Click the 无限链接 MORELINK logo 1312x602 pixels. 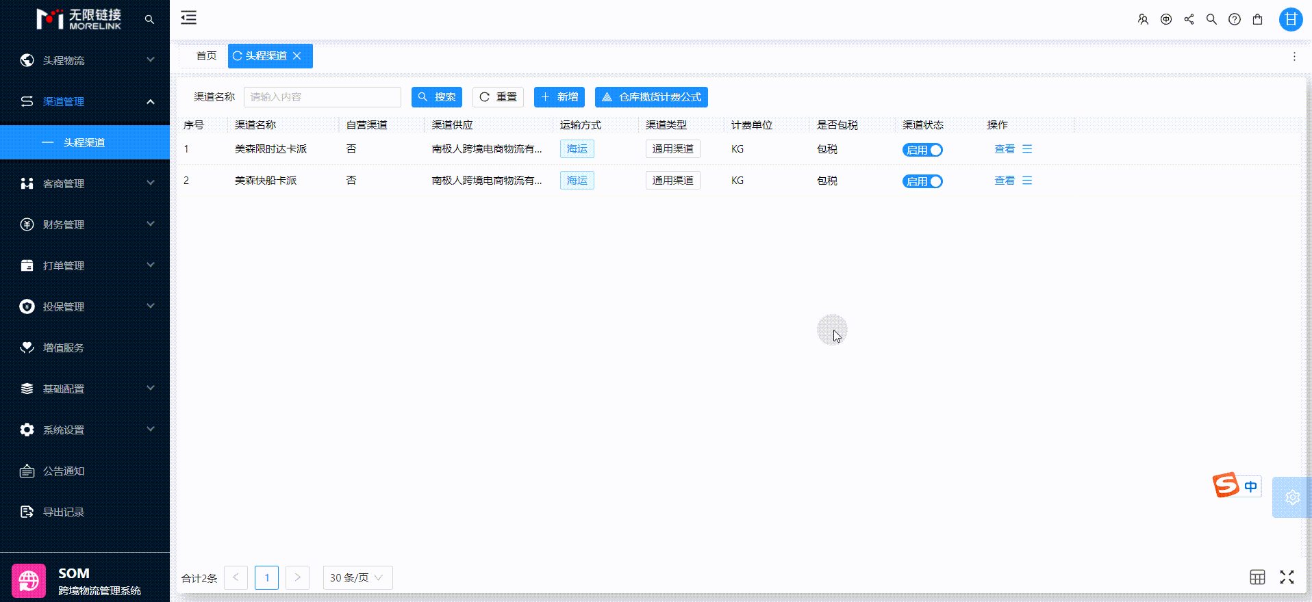coord(79,19)
